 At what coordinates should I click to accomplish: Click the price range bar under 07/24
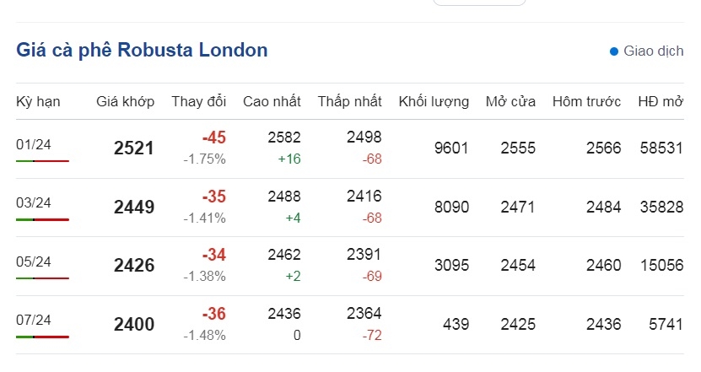tap(42, 337)
